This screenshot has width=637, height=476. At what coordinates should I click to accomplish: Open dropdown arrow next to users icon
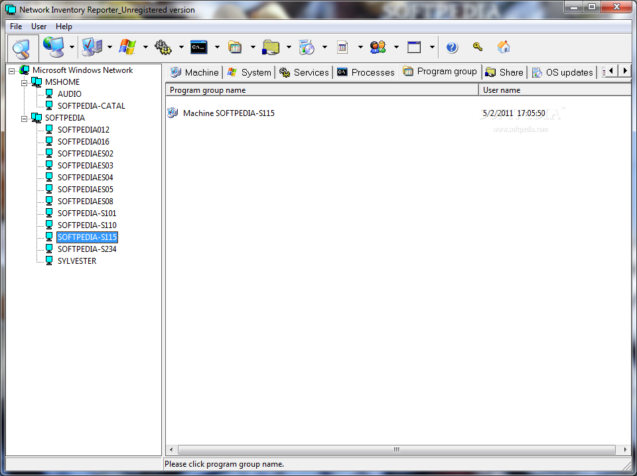(396, 47)
